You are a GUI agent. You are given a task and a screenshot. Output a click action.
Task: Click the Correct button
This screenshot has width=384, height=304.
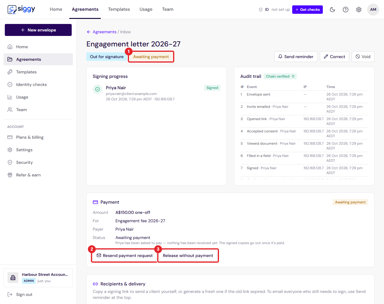(334, 57)
